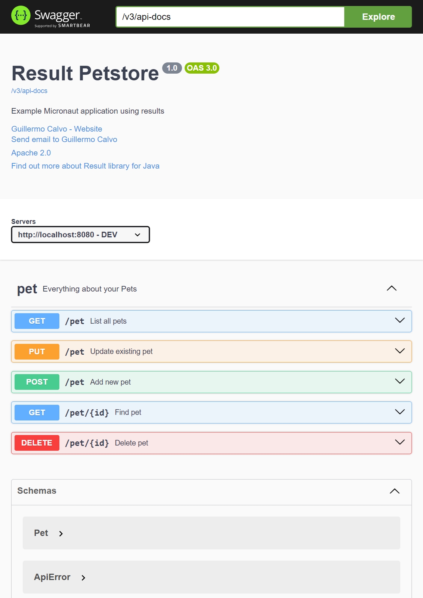The height and width of the screenshot is (598, 423).
Task: Click the API docs URL input field
Action: pos(230,17)
